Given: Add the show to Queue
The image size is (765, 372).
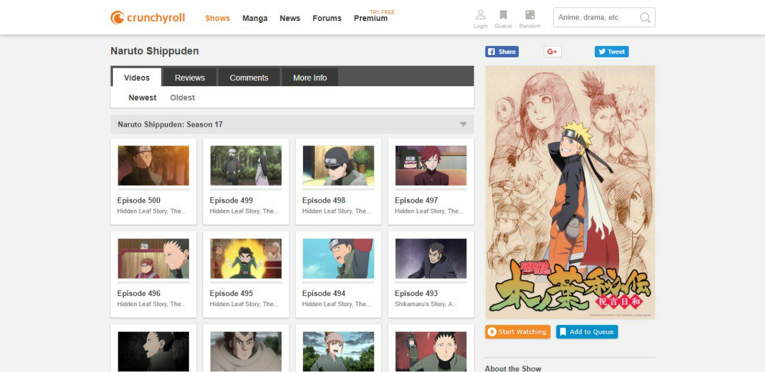Looking at the screenshot, I should click(x=587, y=332).
